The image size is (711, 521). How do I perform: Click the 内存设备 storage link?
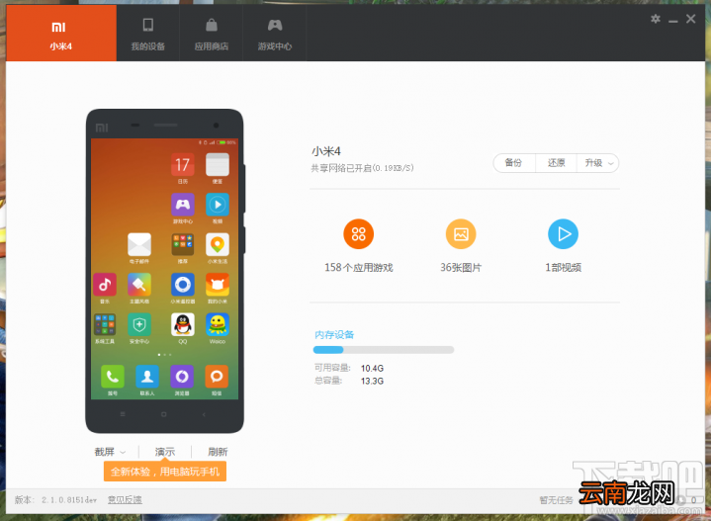(334, 334)
